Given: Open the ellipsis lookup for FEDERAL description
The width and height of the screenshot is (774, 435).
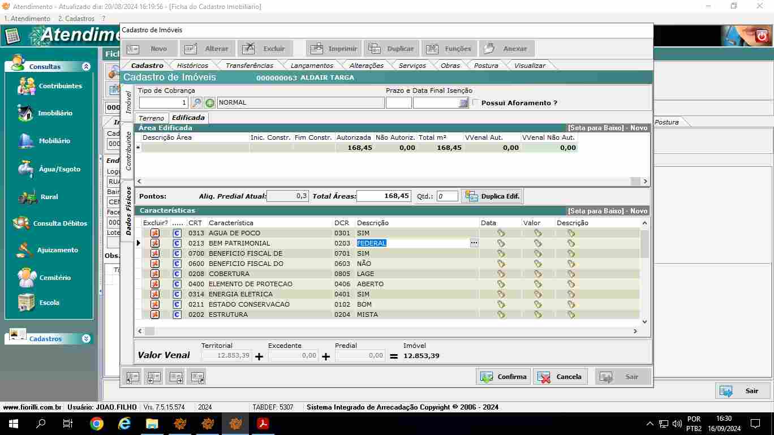Looking at the screenshot, I should coord(474,243).
